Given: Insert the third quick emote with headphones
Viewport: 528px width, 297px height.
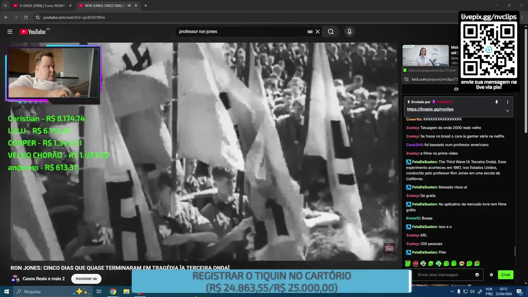Looking at the screenshot, I should pyautogui.click(x=423, y=264).
